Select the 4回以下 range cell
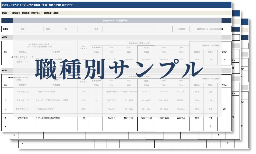The height and width of the screenshot is (154, 256). point(111,118)
